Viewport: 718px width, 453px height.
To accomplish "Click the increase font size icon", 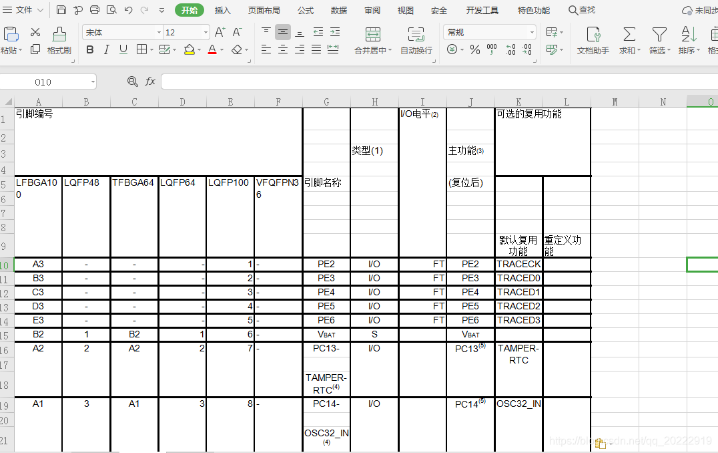I will (220, 32).
